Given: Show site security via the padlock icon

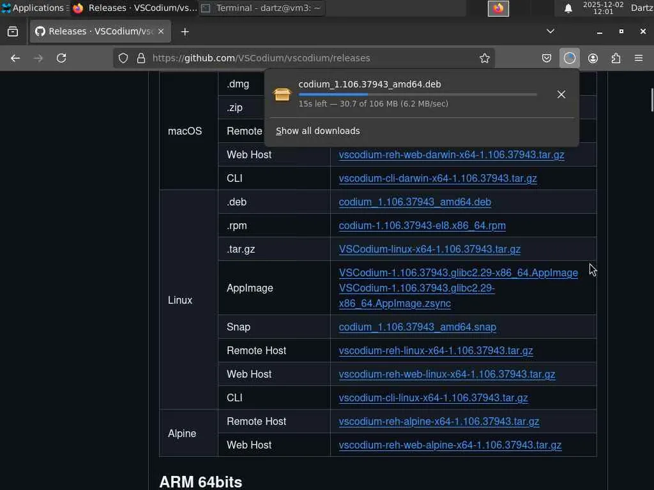Looking at the screenshot, I should pyautogui.click(x=141, y=58).
